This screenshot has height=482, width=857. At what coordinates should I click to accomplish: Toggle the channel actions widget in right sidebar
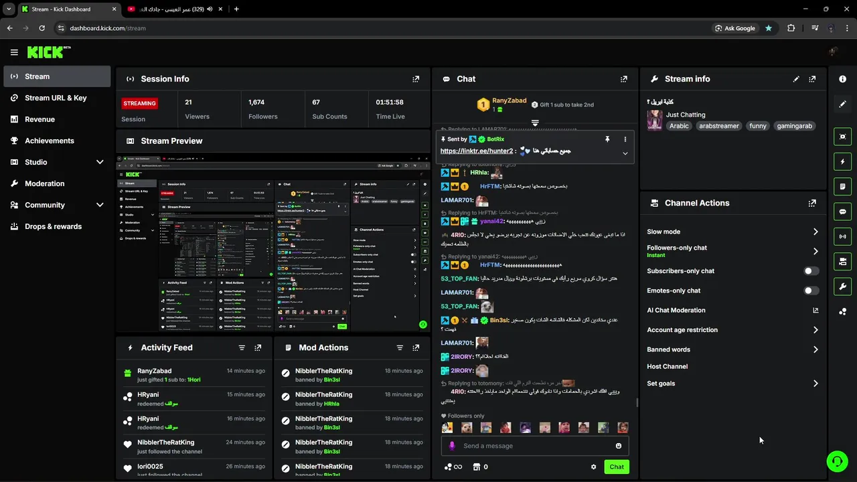pos(842,260)
